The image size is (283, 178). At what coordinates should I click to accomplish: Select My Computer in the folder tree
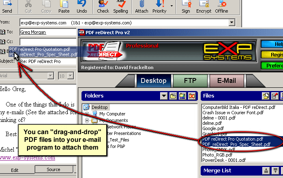pyautogui.click(x=112, y=114)
